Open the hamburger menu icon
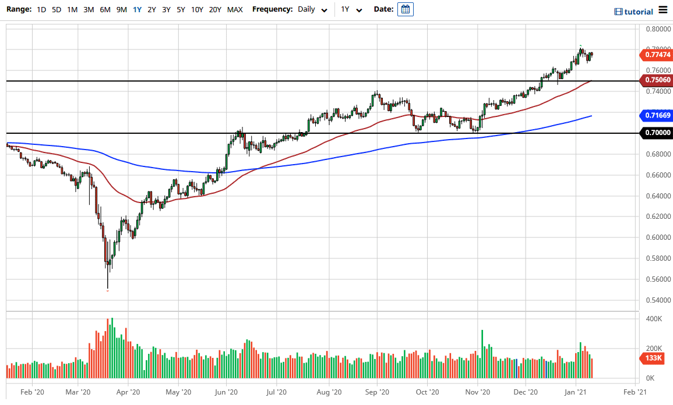The image size is (673, 405). point(664,10)
